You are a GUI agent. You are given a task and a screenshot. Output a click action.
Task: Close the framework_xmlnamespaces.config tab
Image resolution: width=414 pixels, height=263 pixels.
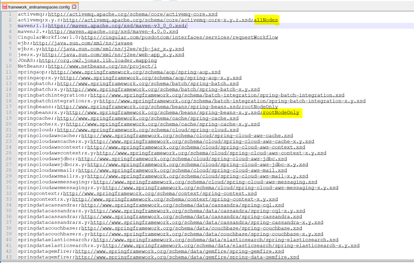click(74, 7)
